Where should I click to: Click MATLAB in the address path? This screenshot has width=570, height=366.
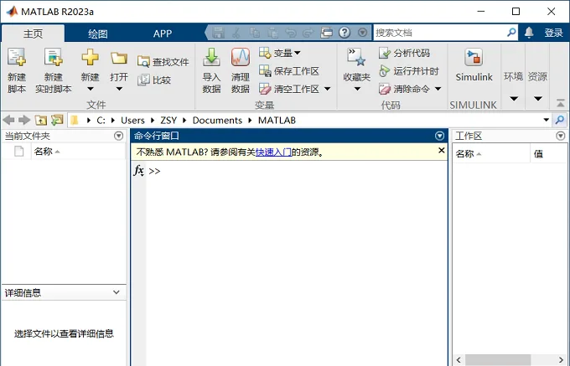pos(277,120)
